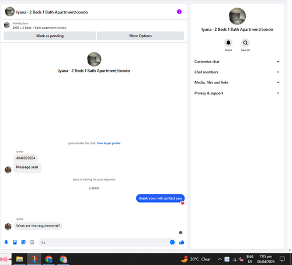Click the large profile picture in side panel

237,16
